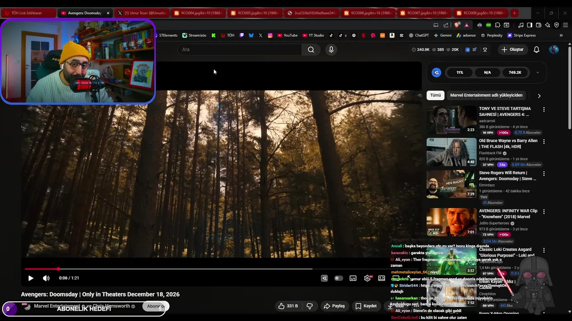Select Marvel Entertainment adlı yükleyiciden chip
Viewport: 572px width, 321px height.
pos(486,95)
